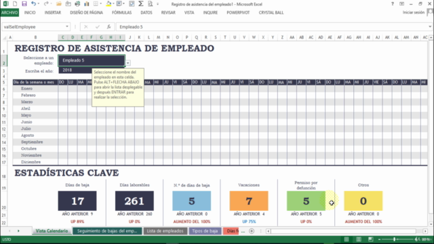The image size is (434, 244).
Task: Open the DATOS ribbon tab
Action: (146, 12)
